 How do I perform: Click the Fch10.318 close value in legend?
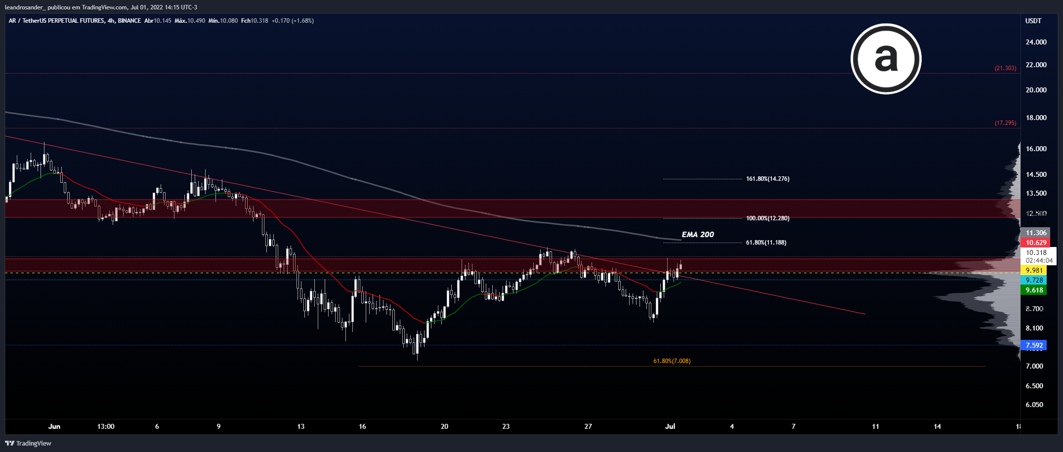[255, 21]
